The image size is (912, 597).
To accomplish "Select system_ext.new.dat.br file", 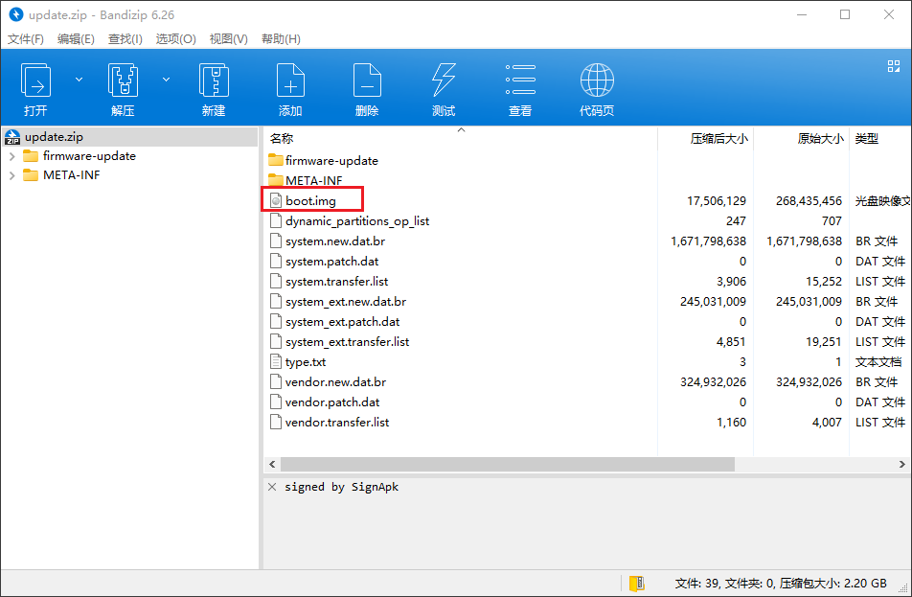I will click(x=338, y=302).
